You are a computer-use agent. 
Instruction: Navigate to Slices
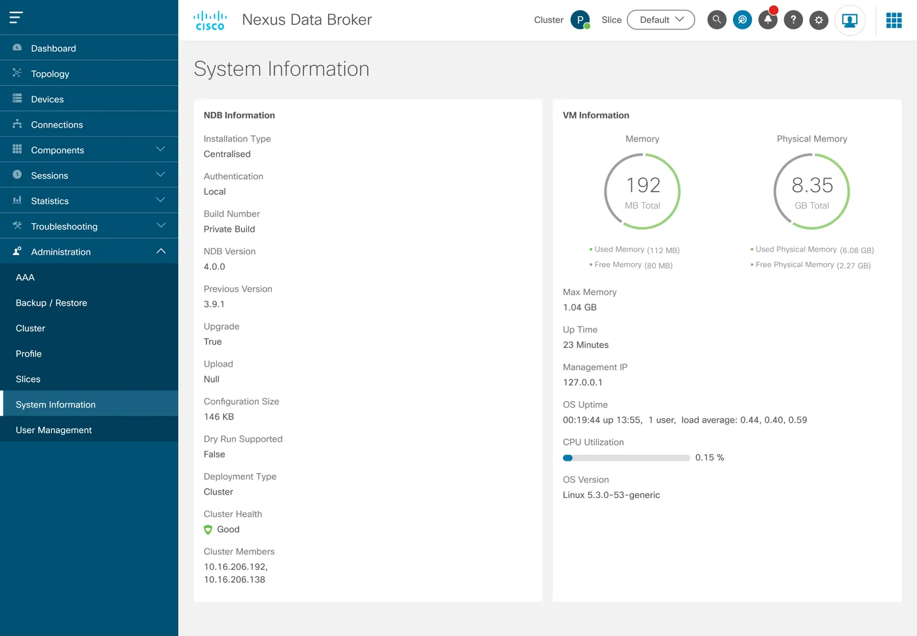coord(89,380)
